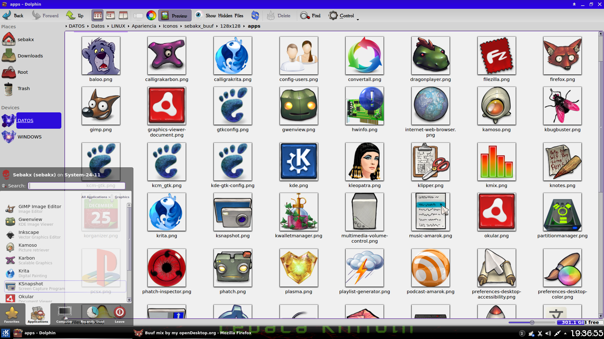Viewport: 604px width, 339px height.
Task: Select the WINDOWS device
Action: [31, 137]
